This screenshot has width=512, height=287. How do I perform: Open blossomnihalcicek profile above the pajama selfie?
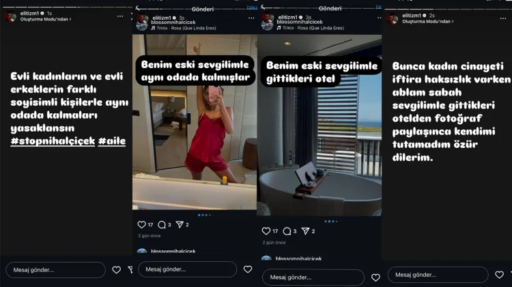tap(173, 22)
